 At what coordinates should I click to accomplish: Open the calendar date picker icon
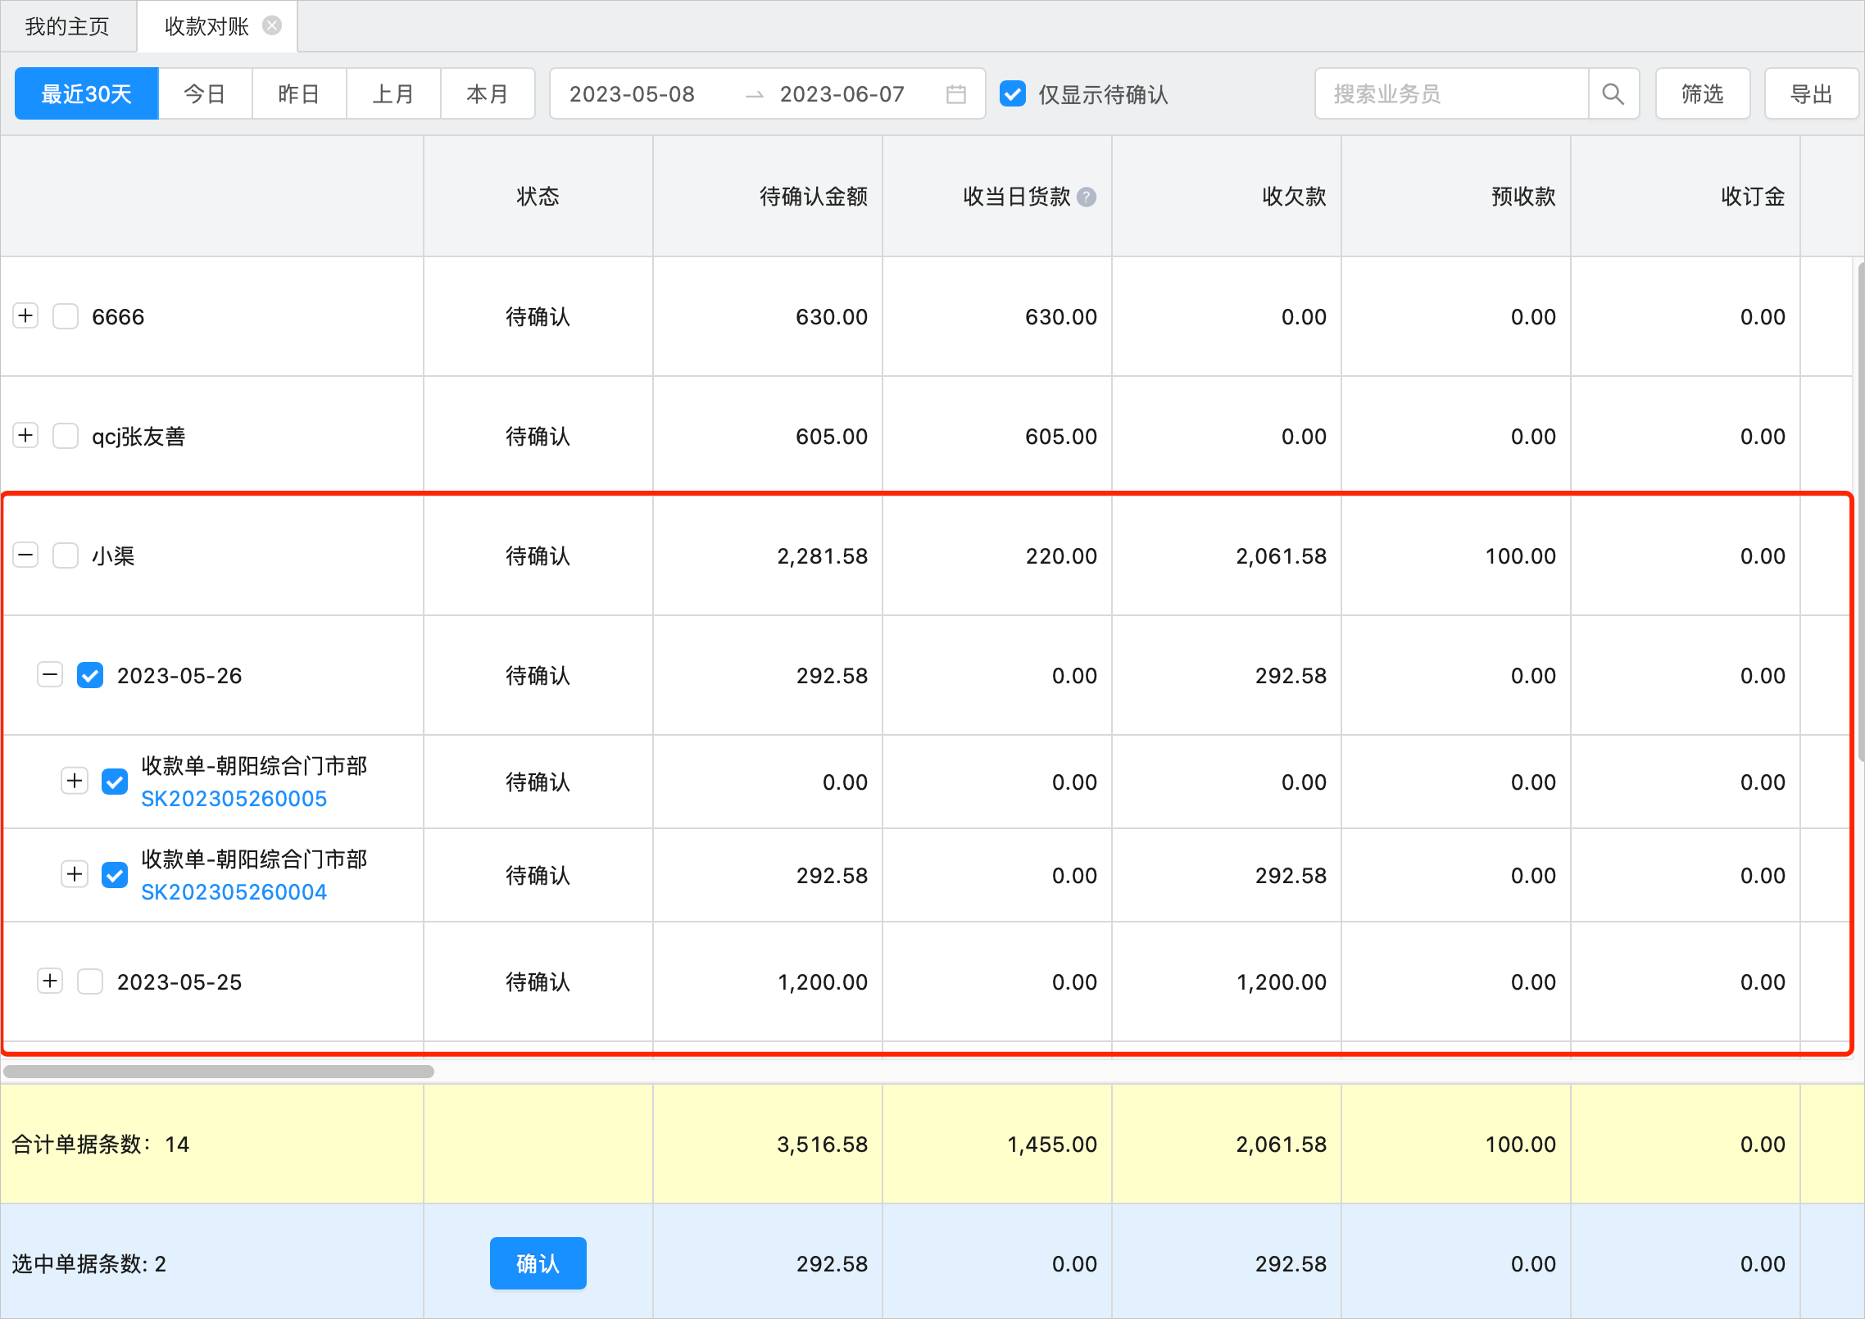[955, 94]
